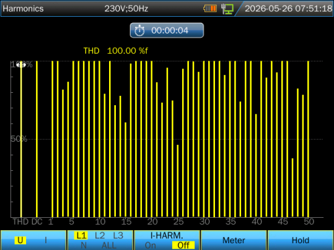Click the battery level icon
Screen dimensions: 334x250
210,9
